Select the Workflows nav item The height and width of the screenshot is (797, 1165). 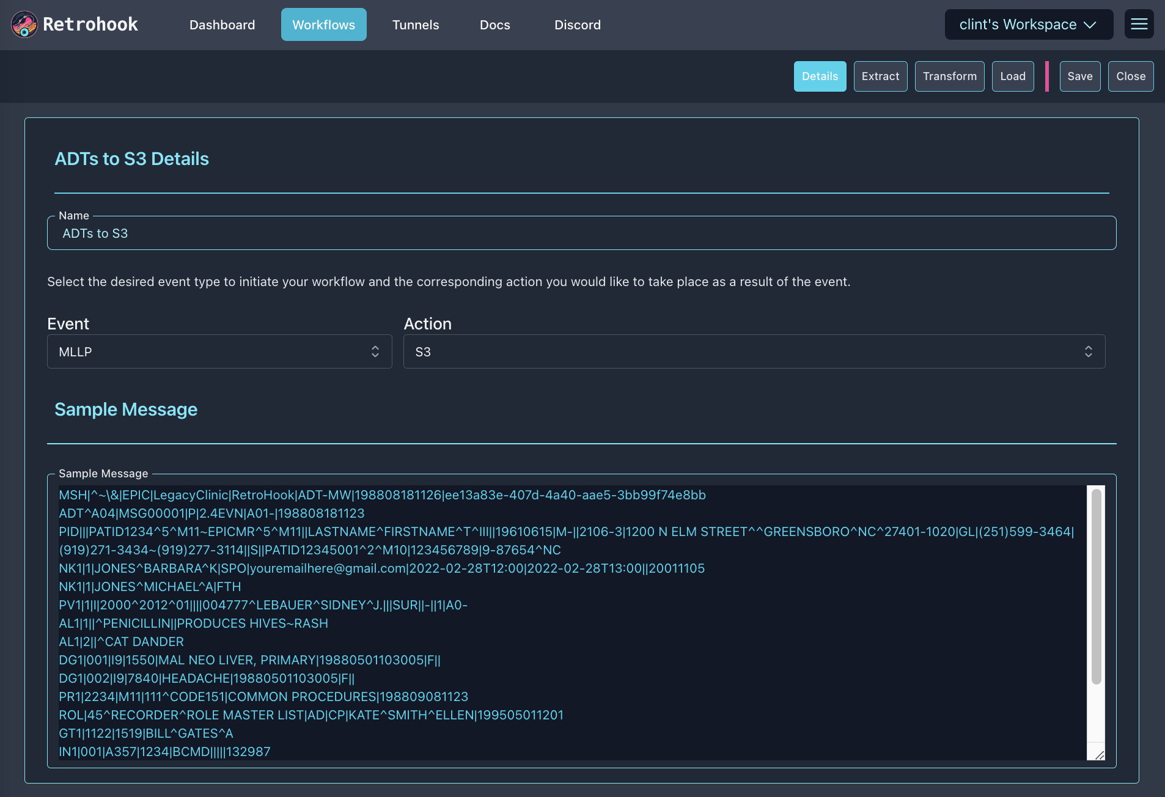coord(323,24)
